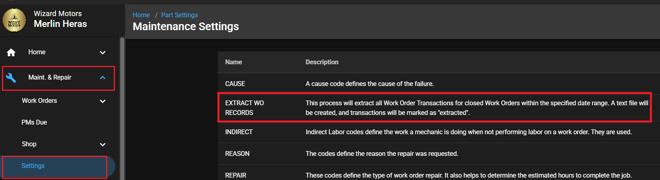Image resolution: width=660 pixels, height=180 pixels.
Task: Expand the Work Orders submenu arrow
Action: [x=102, y=101]
